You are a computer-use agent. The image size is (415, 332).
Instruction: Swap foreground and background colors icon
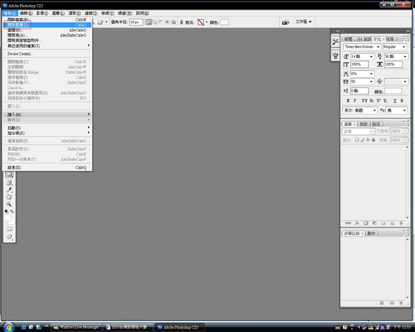tap(12, 211)
